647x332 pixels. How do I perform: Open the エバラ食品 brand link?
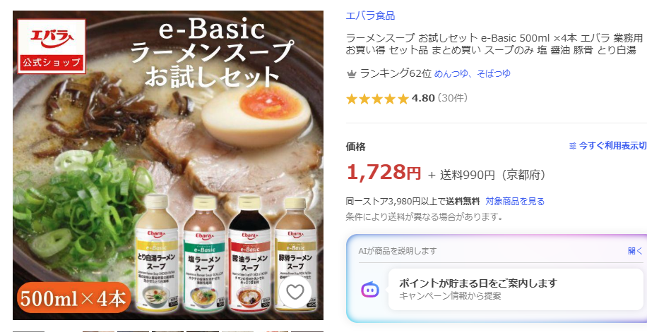tap(370, 16)
